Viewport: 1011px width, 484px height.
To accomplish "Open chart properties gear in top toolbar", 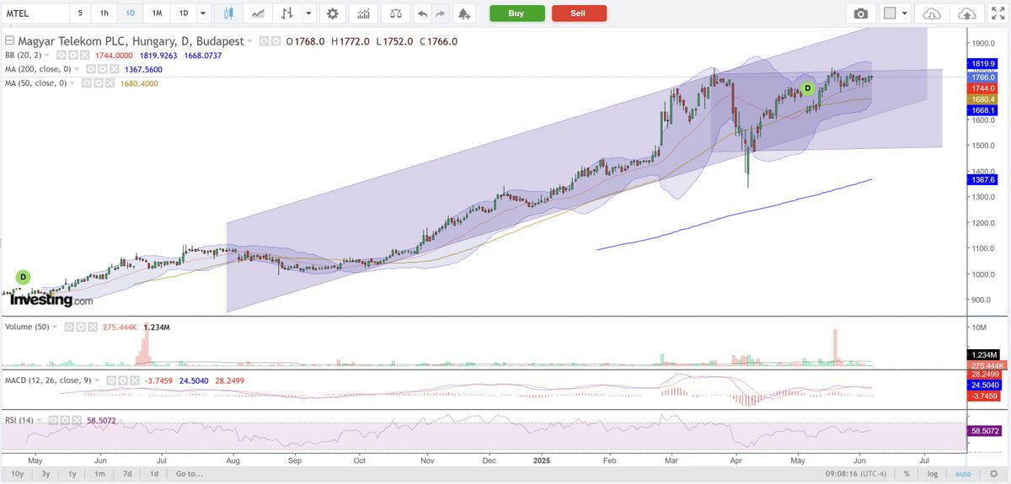I will click(x=334, y=13).
